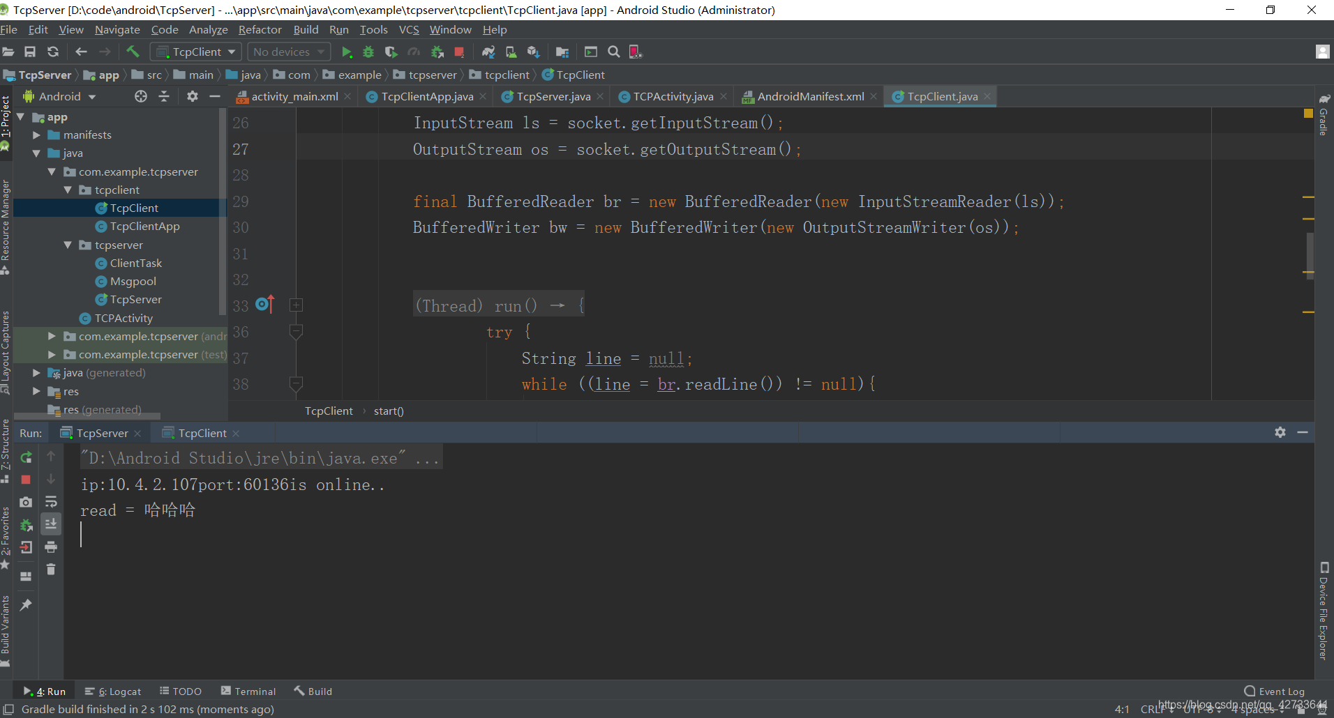
Task: Toggle Build Variants side tab
Action: [x=6, y=631]
